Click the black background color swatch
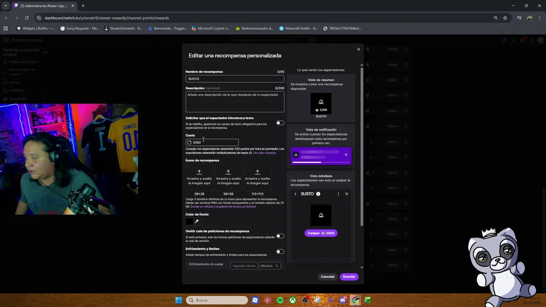The image size is (546, 307). click(189, 221)
